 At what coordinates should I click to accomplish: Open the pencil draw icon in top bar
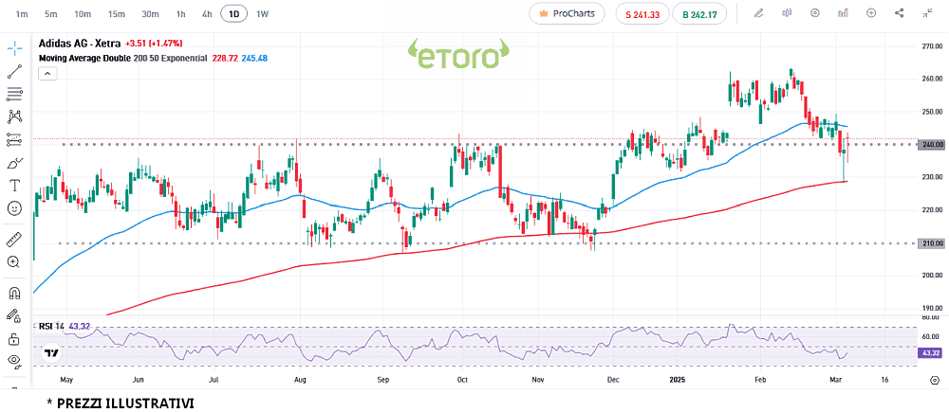[759, 13]
